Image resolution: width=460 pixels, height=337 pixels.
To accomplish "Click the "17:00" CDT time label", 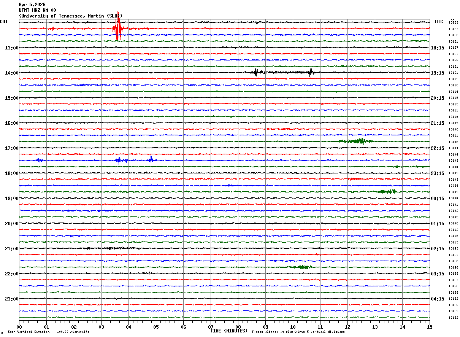I will [x=11, y=148].
